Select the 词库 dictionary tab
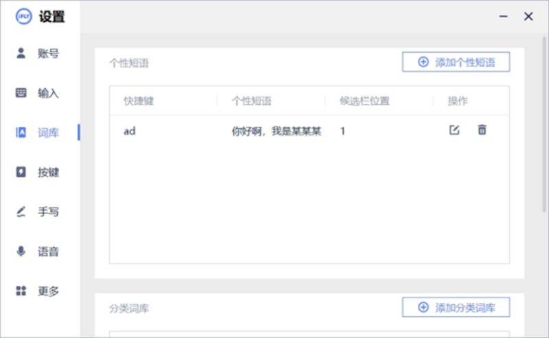549x338 pixels. (38, 132)
